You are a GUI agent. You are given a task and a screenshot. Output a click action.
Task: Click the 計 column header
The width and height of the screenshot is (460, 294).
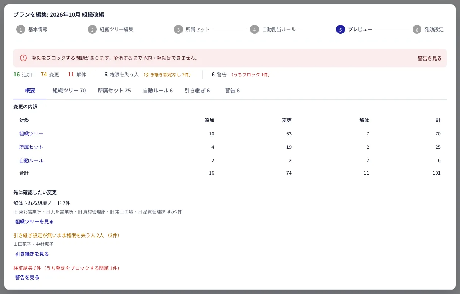tap(438, 120)
